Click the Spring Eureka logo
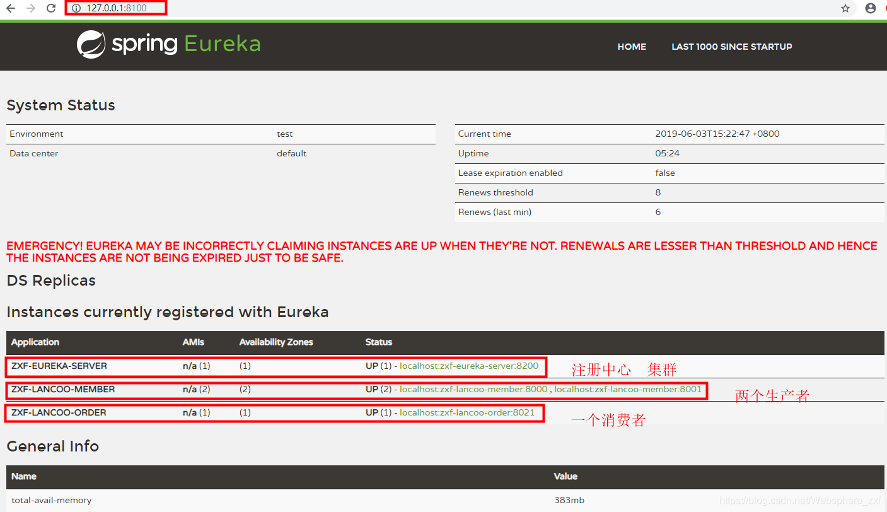 pyautogui.click(x=168, y=45)
